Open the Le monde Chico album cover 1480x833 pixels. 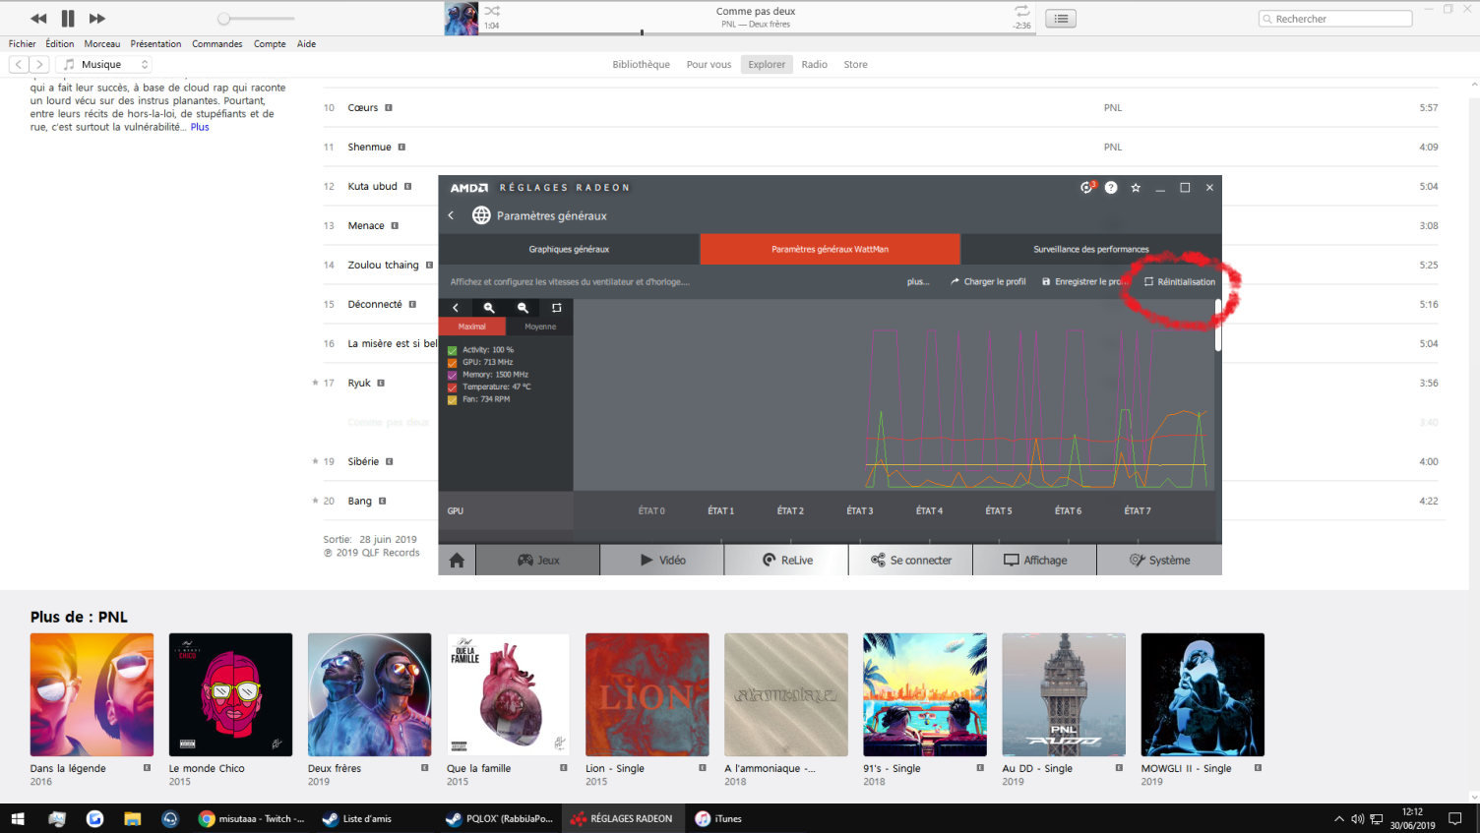[x=231, y=695]
